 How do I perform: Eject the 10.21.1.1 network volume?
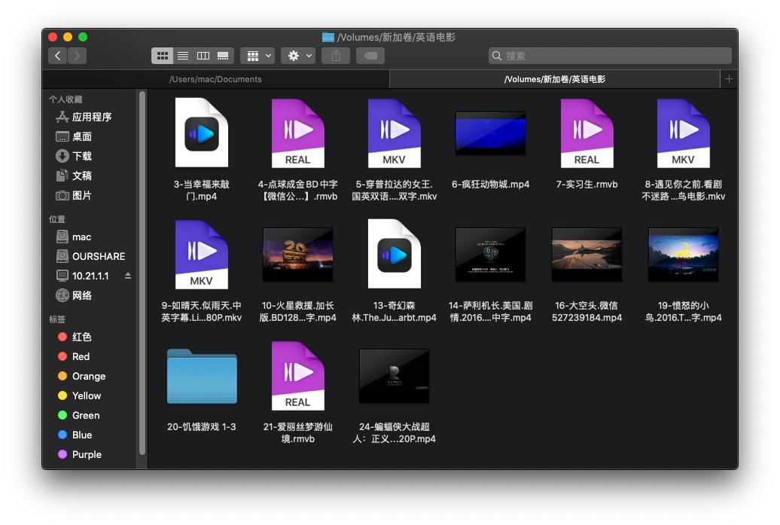(x=128, y=276)
